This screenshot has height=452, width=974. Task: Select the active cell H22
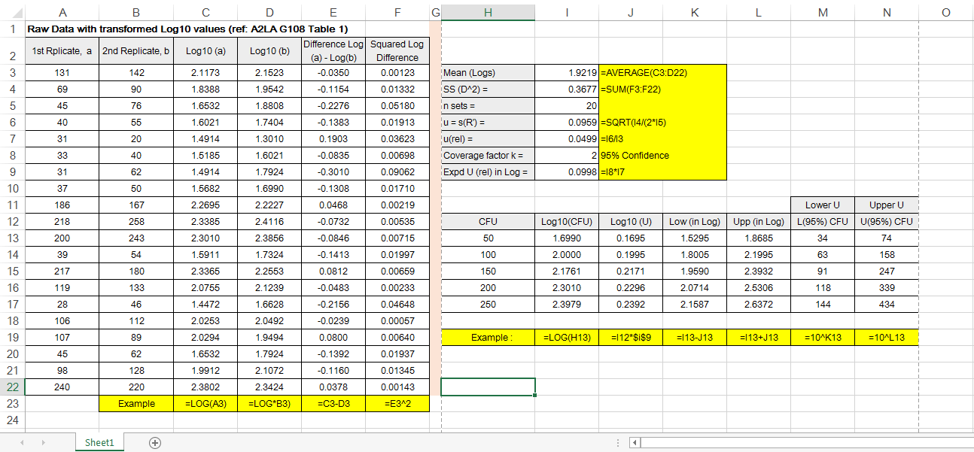click(488, 387)
